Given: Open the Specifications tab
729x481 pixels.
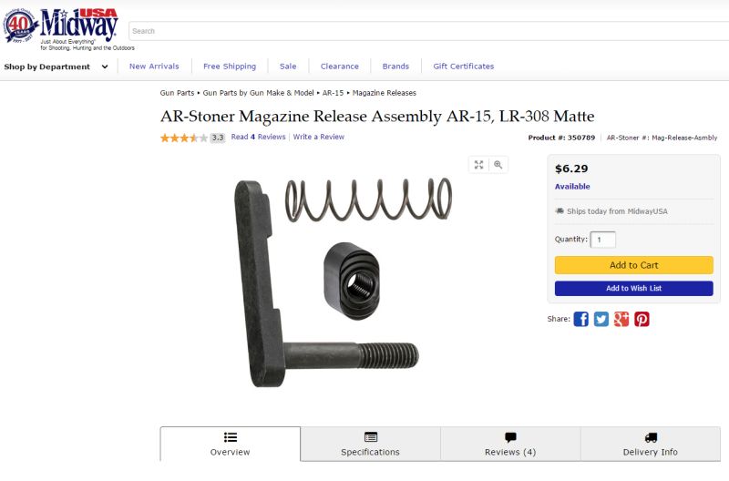Looking at the screenshot, I should coord(371,444).
